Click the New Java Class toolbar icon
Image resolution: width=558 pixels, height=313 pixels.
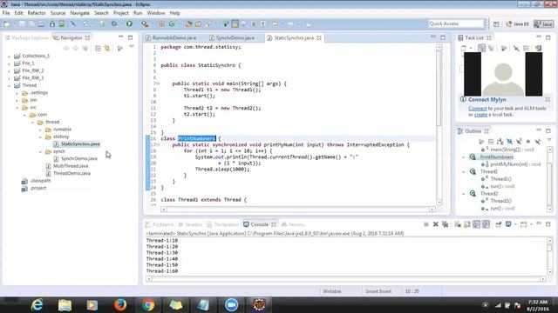tap(172, 23)
